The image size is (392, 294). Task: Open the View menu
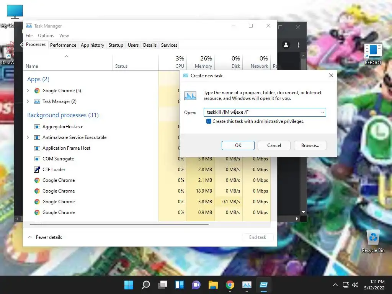coord(64,36)
